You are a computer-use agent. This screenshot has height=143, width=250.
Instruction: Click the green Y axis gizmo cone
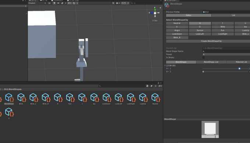coord(155,10)
